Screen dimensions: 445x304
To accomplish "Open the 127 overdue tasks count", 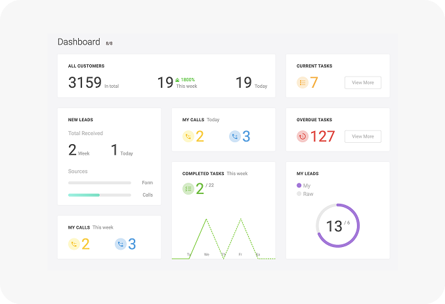I will point(322,136).
